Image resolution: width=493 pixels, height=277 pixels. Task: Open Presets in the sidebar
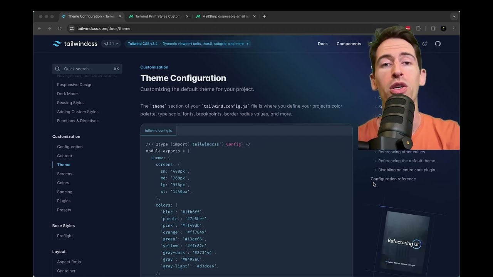[64, 210]
